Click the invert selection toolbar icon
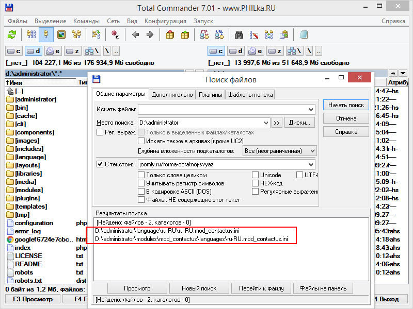Screen dimensions: 413x309 click(x=96, y=35)
